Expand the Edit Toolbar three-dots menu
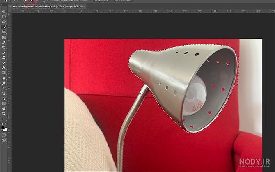 click(x=4, y=119)
